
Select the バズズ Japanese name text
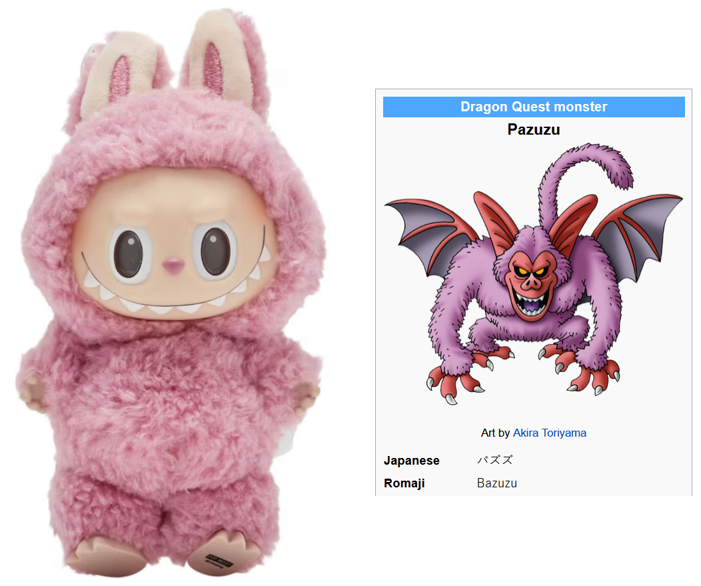[x=495, y=460]
